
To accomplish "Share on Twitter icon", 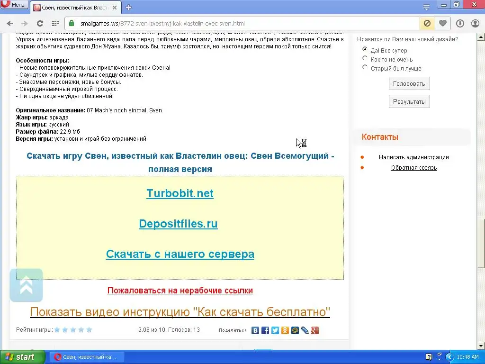I will point(275,330).
